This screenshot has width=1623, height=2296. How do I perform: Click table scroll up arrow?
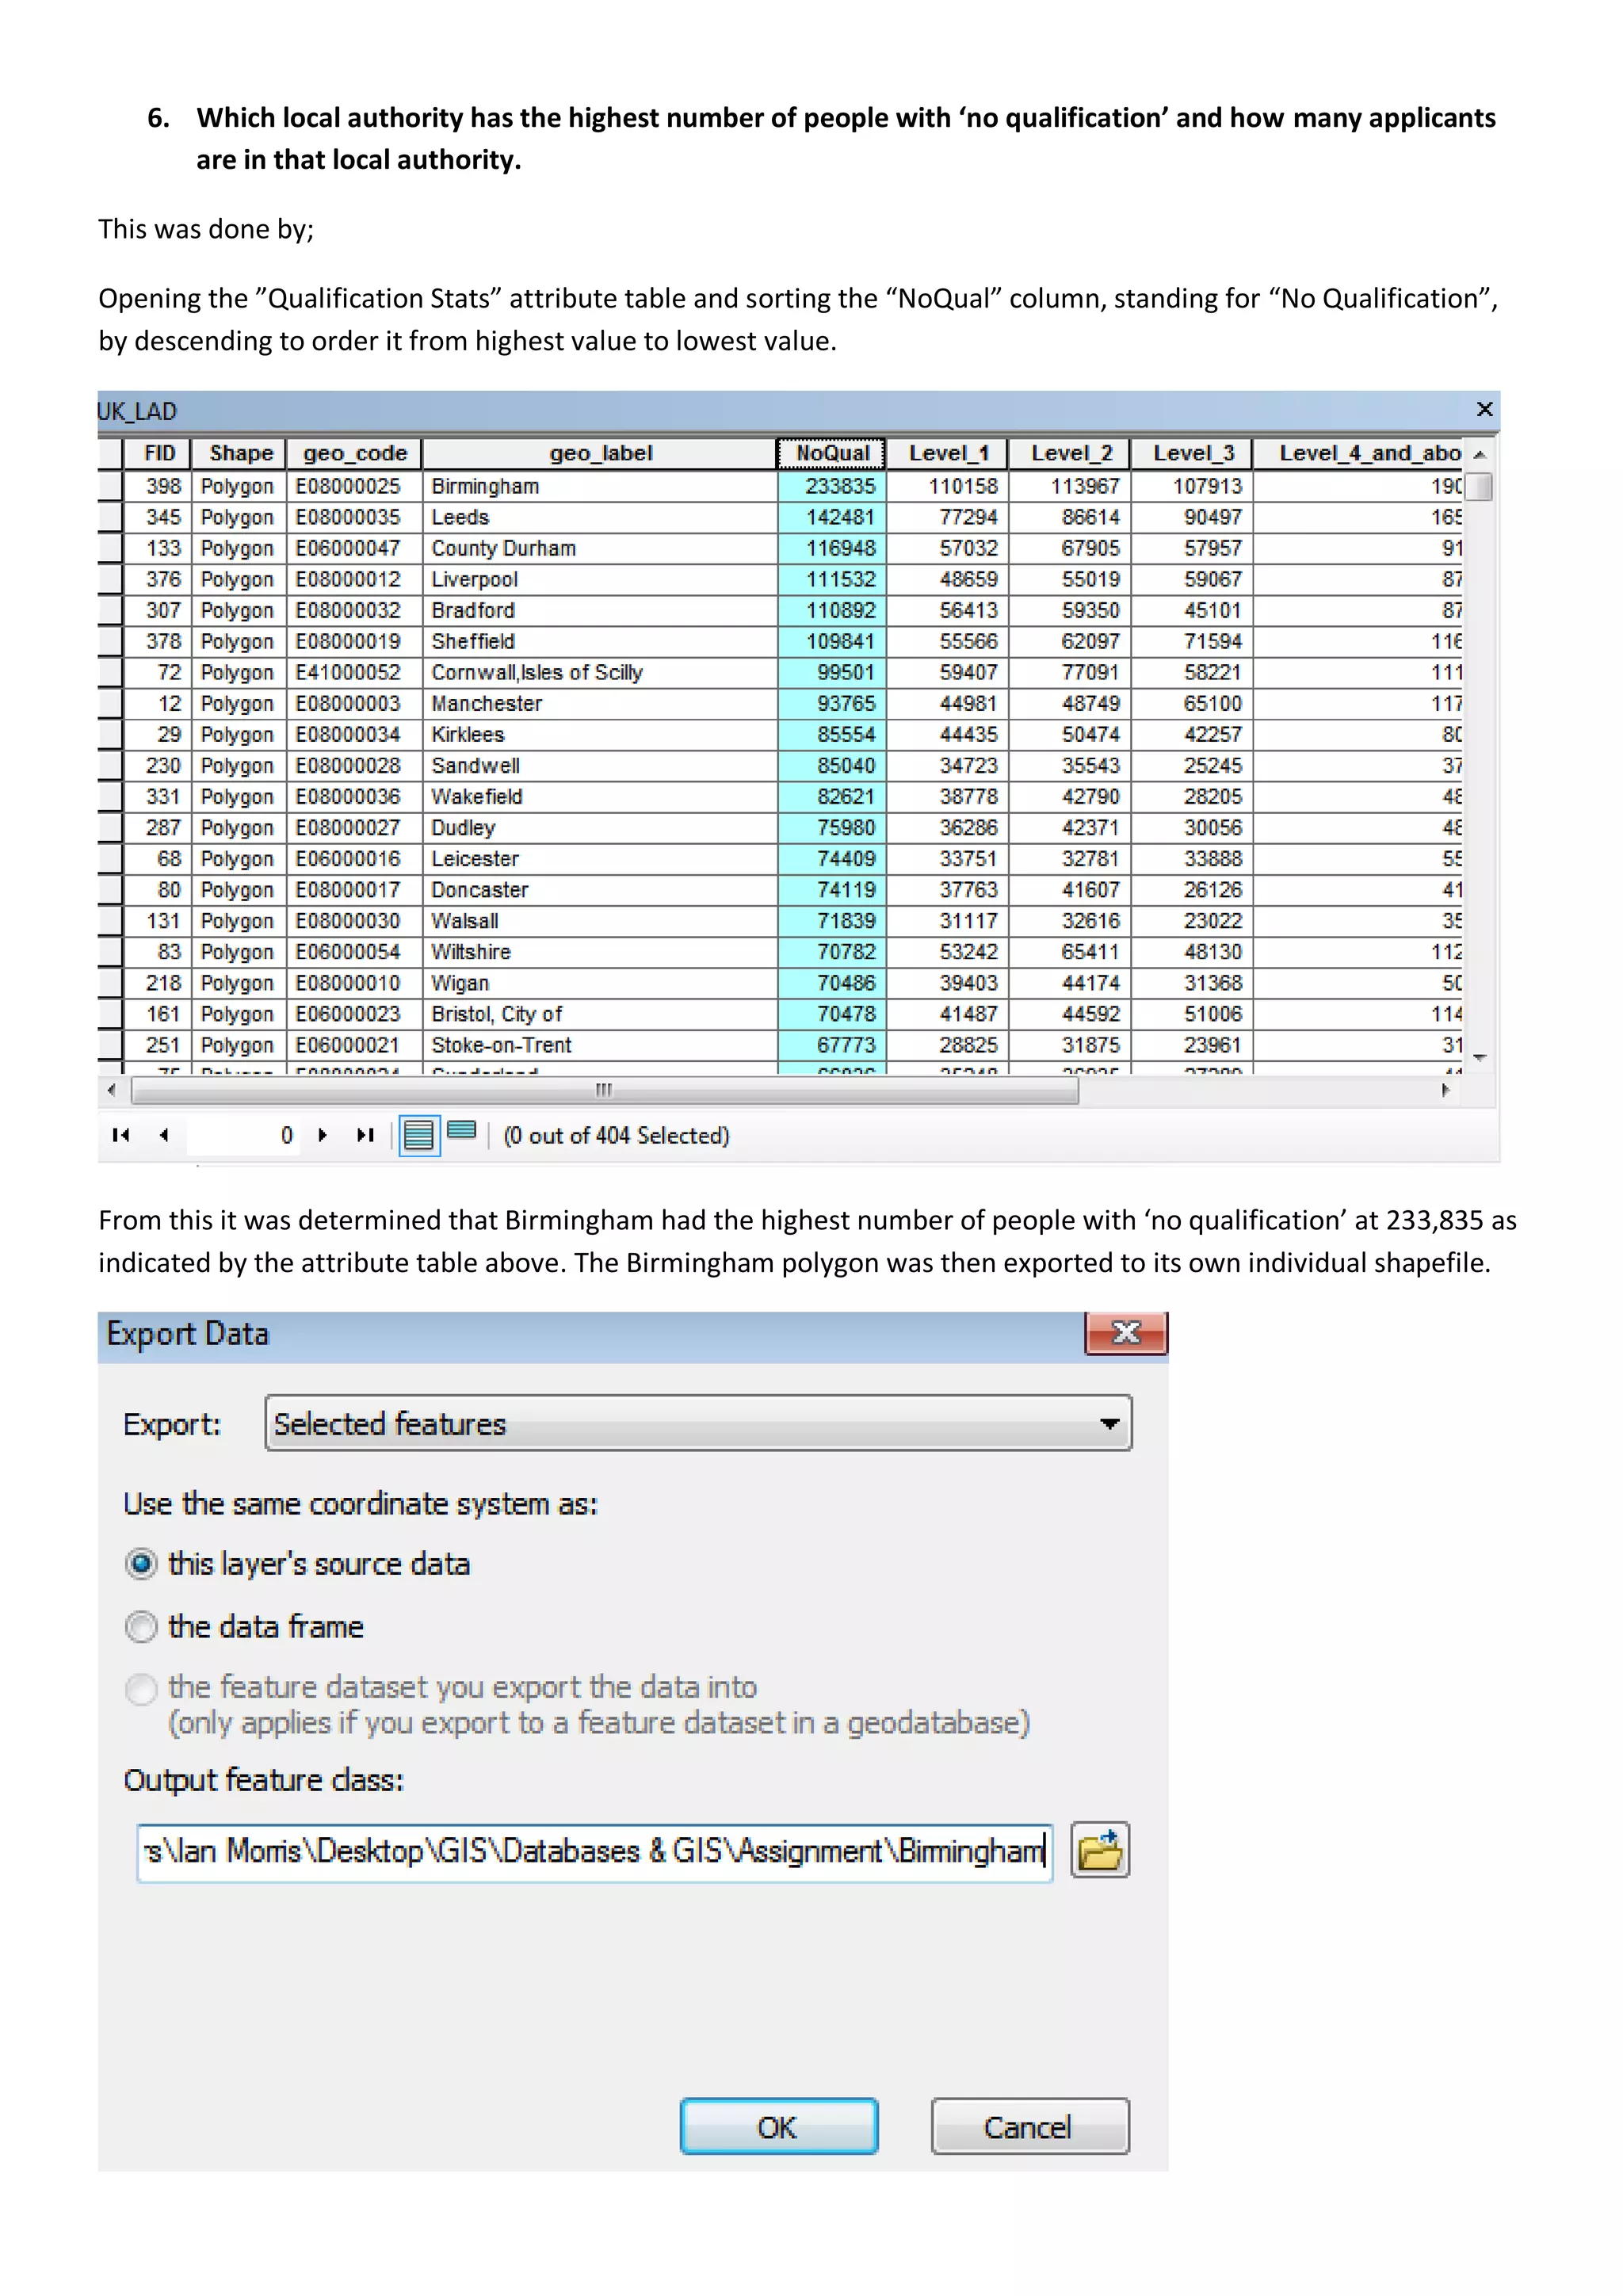[x=1480, y=454]
